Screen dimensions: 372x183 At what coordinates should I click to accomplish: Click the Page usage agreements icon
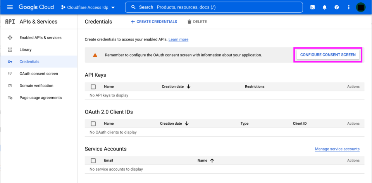10,98
